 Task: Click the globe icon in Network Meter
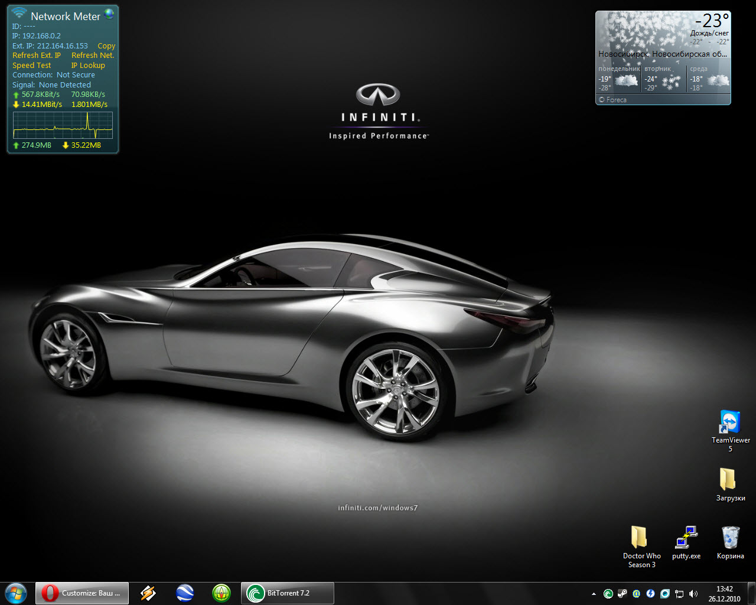pyautogui.click(x=109, y=14)
